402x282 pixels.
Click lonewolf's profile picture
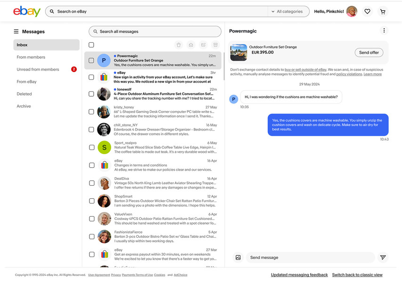104,94
